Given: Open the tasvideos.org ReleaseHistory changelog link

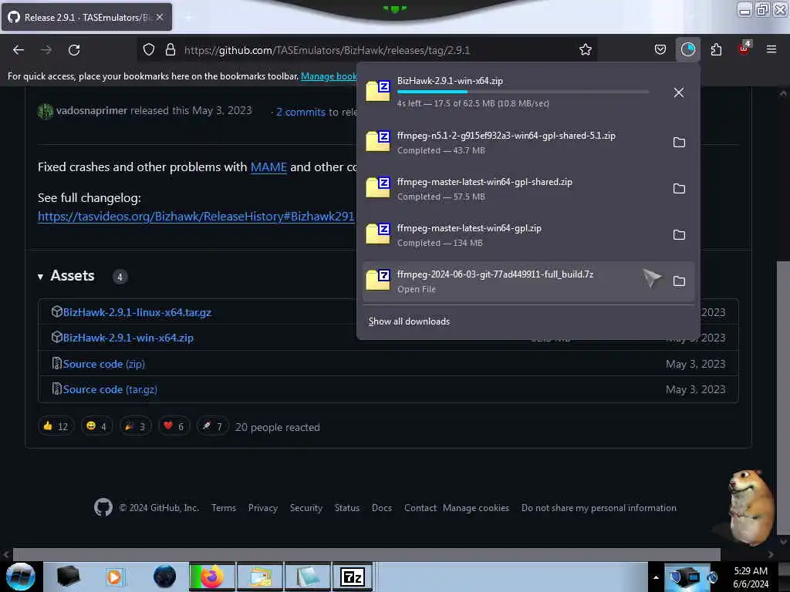Looking at the screenshot, I should coord(196,217).
